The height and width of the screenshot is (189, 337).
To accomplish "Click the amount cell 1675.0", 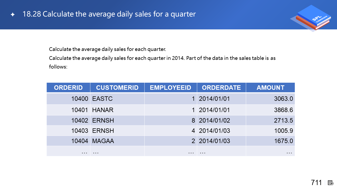I will (283, 141).
